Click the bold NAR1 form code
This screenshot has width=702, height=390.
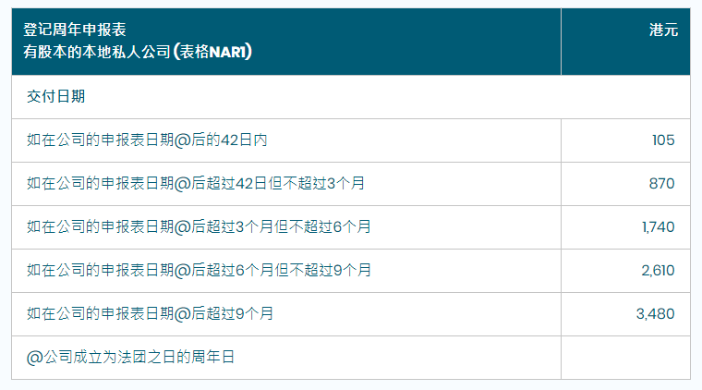(228, 52)
